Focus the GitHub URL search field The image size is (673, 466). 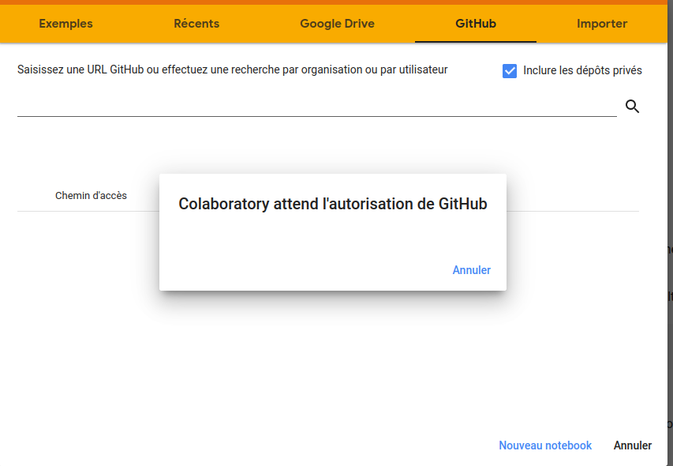pos(316,106)
